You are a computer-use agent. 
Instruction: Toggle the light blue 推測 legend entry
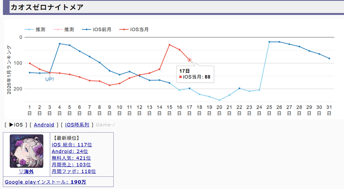35,29
